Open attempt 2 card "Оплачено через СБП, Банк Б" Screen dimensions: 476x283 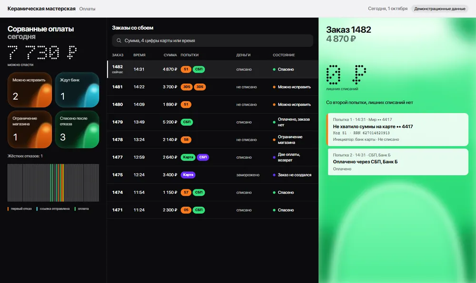(x=398, y=162)
